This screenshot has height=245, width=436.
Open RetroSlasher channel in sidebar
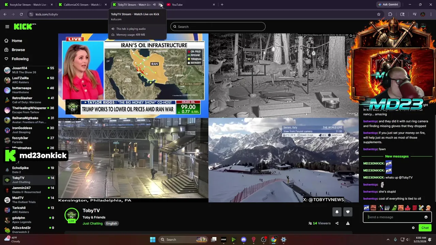[29, 100]
